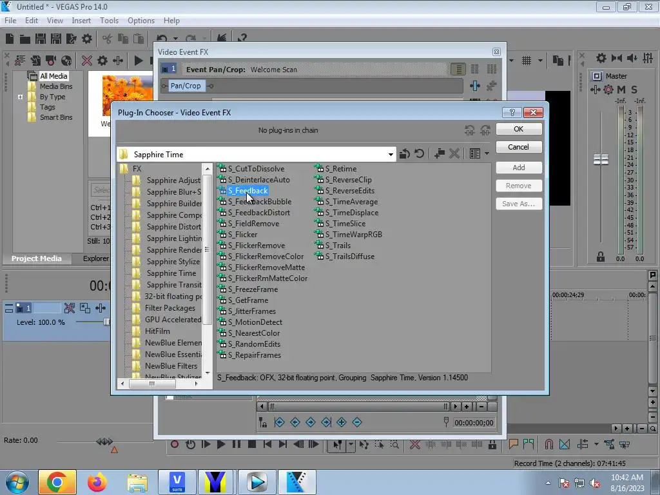Screen dimensions: 660x495
Task: Click the 00:00:00;00 timecode field
Action: click(474, 423)
